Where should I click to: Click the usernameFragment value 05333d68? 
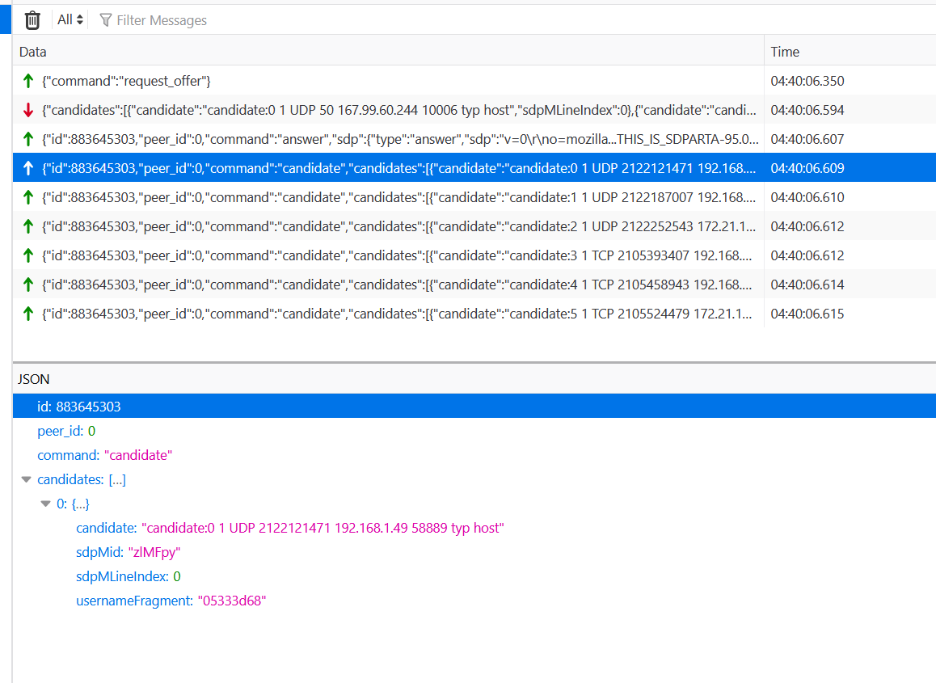click(230, 600)
